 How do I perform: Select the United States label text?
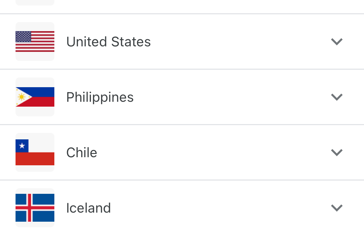click(108, 42)
